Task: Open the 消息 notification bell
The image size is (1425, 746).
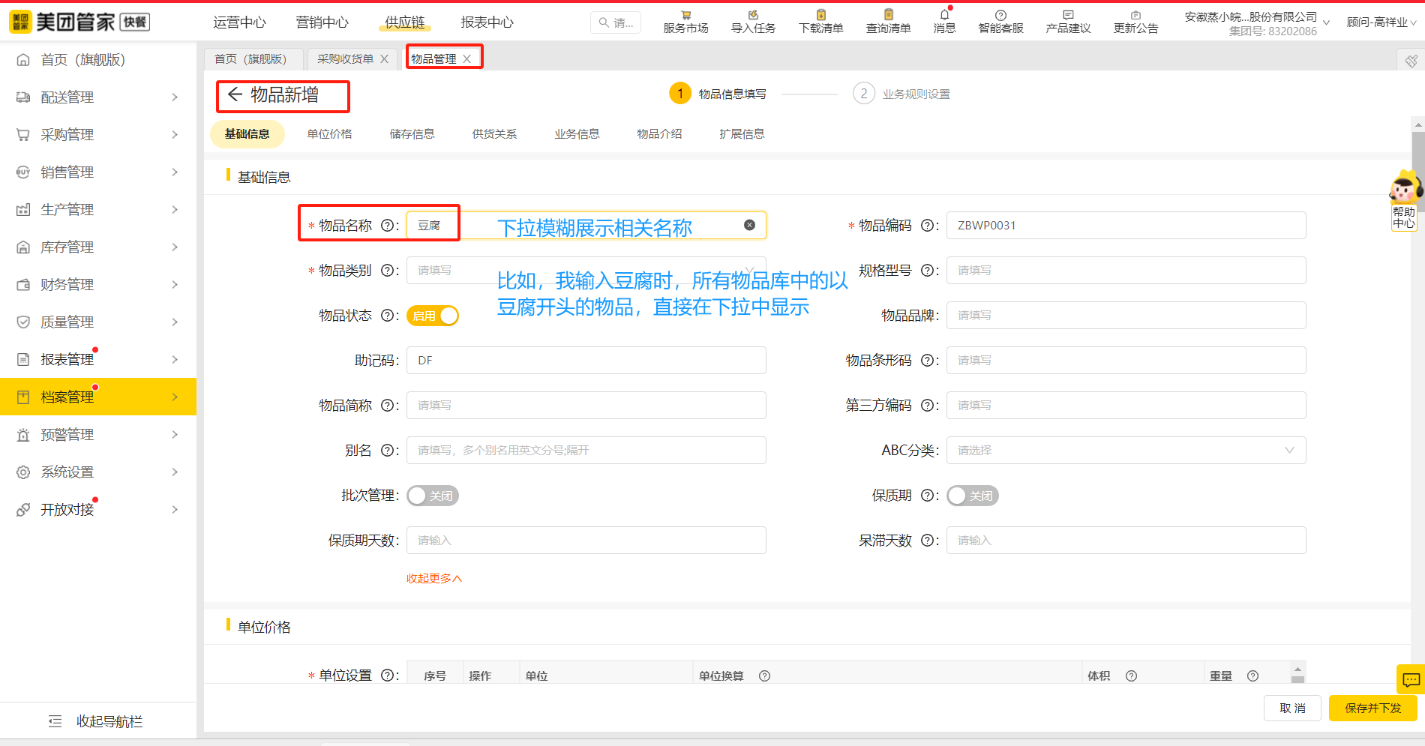Action: pyautogui.click(x=943, y=20)
